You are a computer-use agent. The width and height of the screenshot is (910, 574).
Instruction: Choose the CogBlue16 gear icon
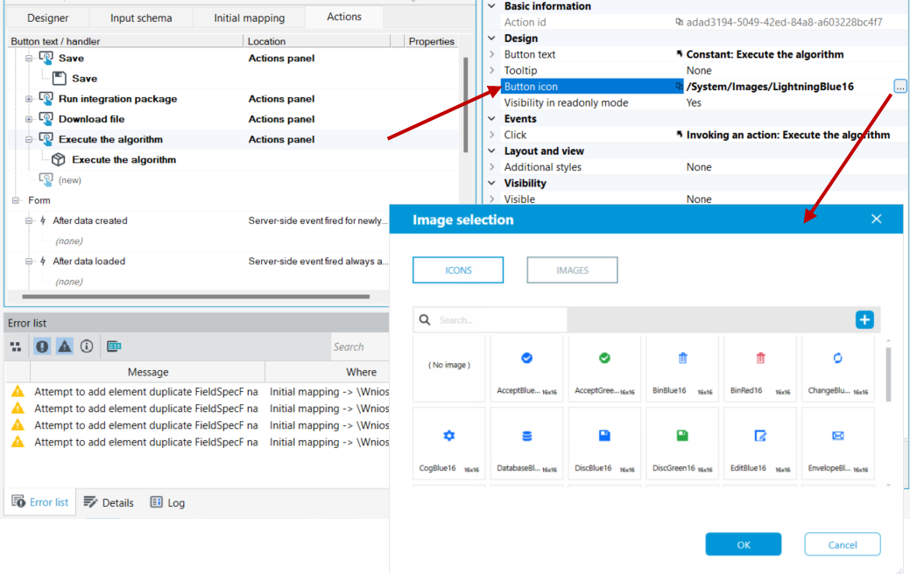[448, 444]
